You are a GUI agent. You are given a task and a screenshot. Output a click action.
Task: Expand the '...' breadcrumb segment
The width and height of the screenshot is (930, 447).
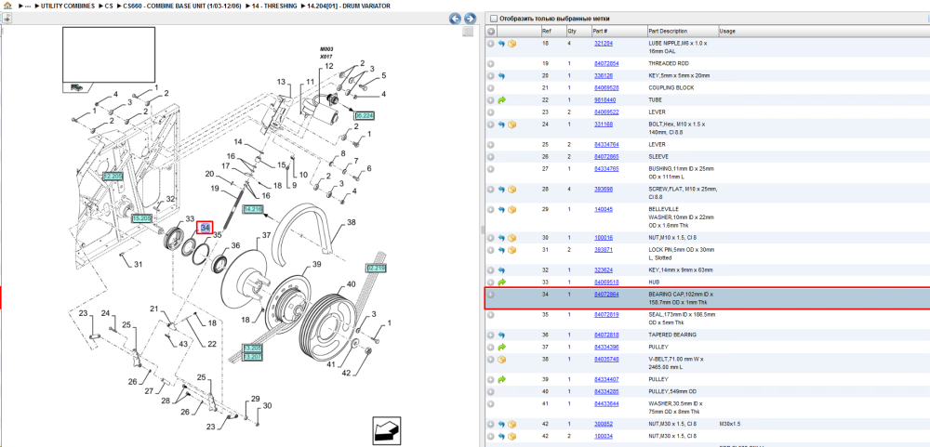[x=27, y=6]
